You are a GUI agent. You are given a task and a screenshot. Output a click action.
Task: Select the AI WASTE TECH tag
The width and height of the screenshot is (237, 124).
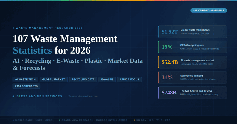click(25, 79)
